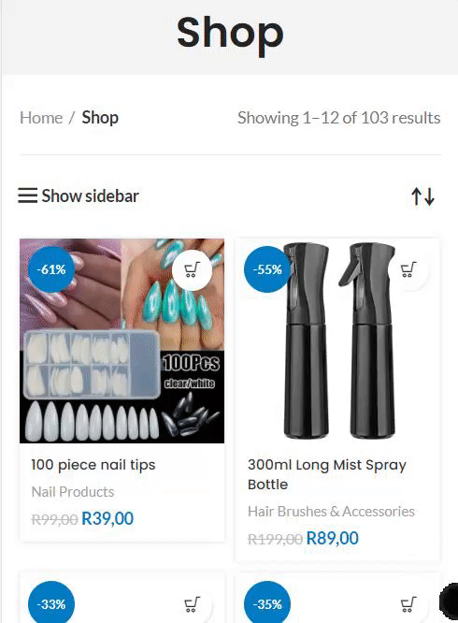
Task: Click the nail tips product image
Action: tap(122, 340)
